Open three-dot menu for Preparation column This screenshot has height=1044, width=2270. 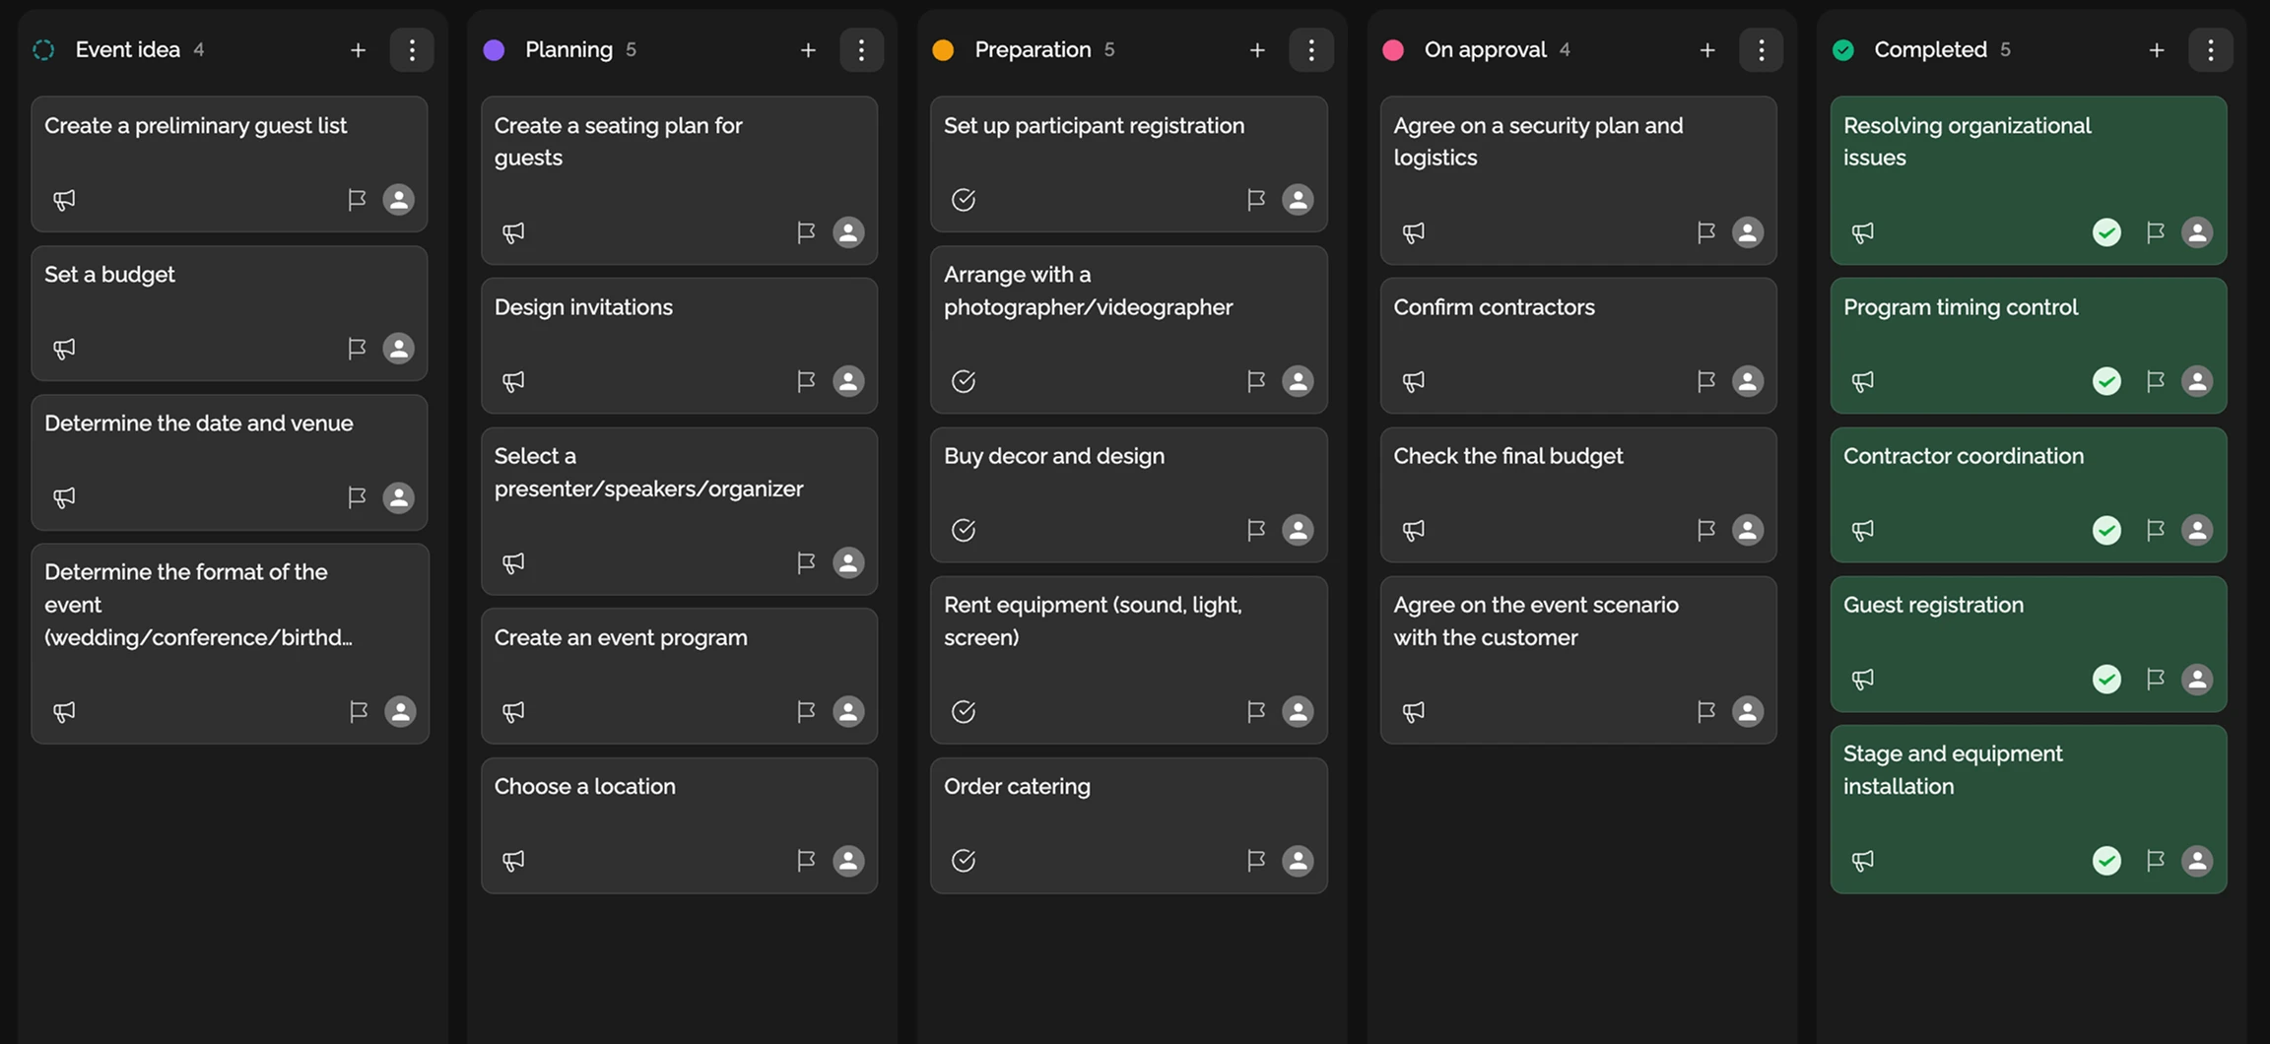click(1310, 50)
